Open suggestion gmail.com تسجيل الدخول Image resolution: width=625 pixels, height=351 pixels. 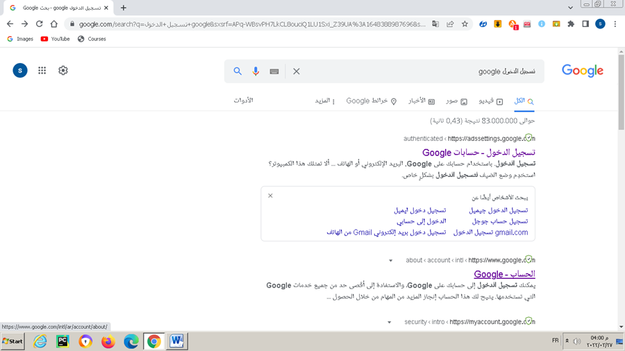491,232
